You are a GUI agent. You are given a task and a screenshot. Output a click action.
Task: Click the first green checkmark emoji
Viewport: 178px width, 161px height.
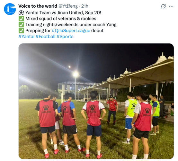[x=21, y=19]
